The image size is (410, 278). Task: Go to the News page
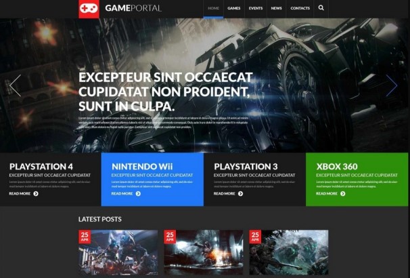point(277,8)
